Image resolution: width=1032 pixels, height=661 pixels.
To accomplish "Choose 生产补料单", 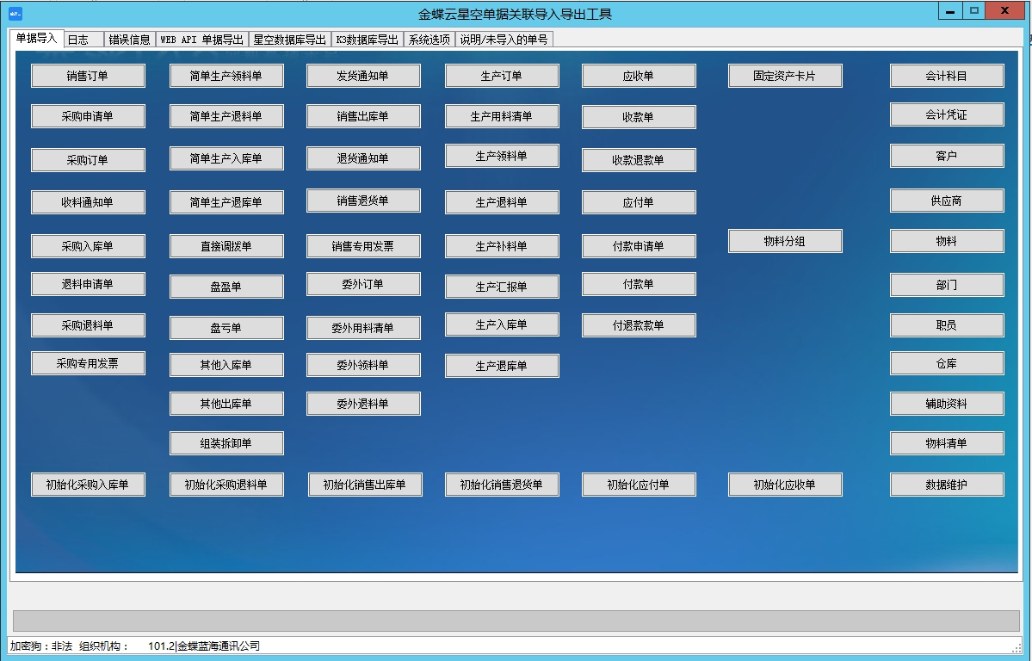I will click(x=502, y=246).
